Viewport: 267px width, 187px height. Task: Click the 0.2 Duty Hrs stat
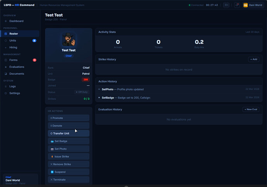[199, 42]
